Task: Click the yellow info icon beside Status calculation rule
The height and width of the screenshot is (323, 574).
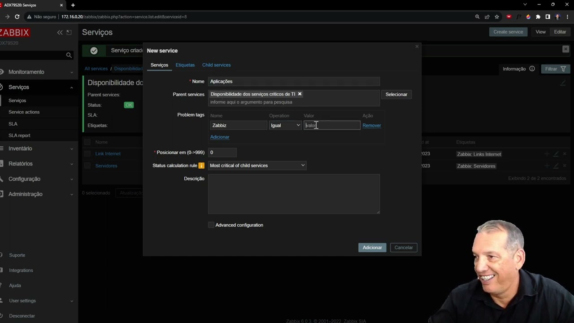Action: [201, 166]
